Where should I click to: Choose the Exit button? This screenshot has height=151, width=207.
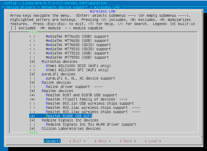77,141
